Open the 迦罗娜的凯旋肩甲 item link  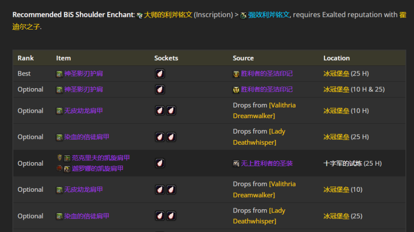[97, 169]
